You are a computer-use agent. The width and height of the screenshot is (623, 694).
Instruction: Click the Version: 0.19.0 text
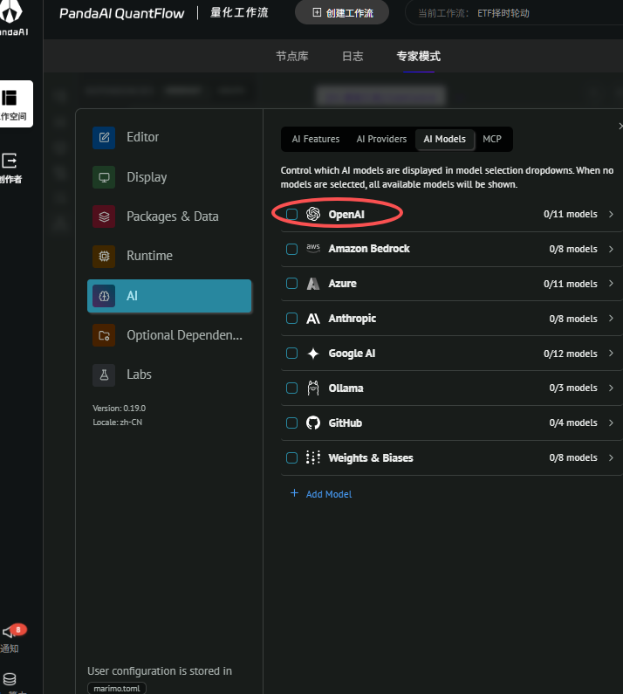pos(119,408)
